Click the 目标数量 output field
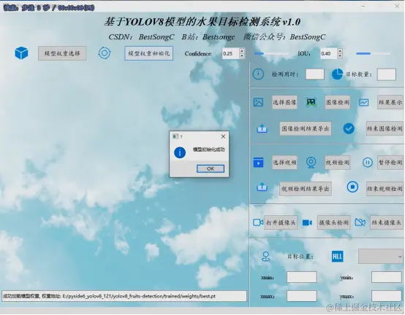This screenshot has width=405, height=315. [x=387, y=74]
